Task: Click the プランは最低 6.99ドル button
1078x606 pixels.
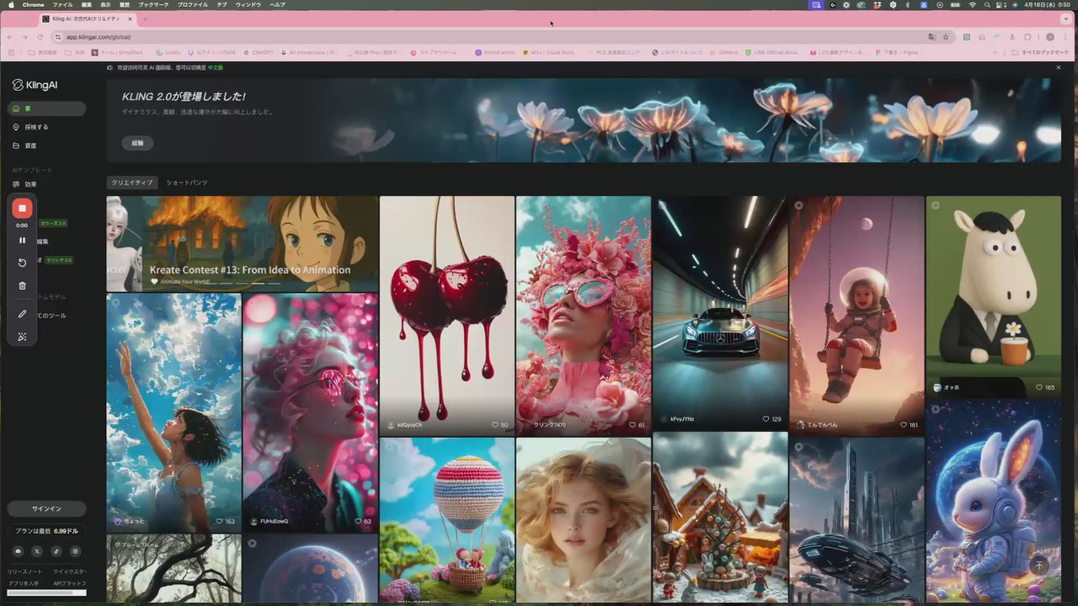Action: (47, 531)
